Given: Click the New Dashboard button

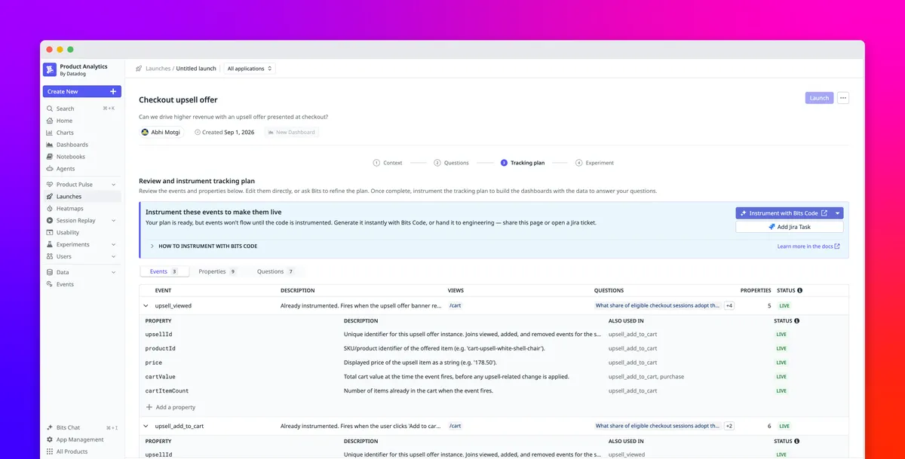Looking at the screenshot, I should [x=291, y=132].
